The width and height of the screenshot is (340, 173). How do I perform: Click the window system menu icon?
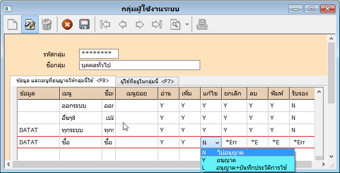click(8, 9)
